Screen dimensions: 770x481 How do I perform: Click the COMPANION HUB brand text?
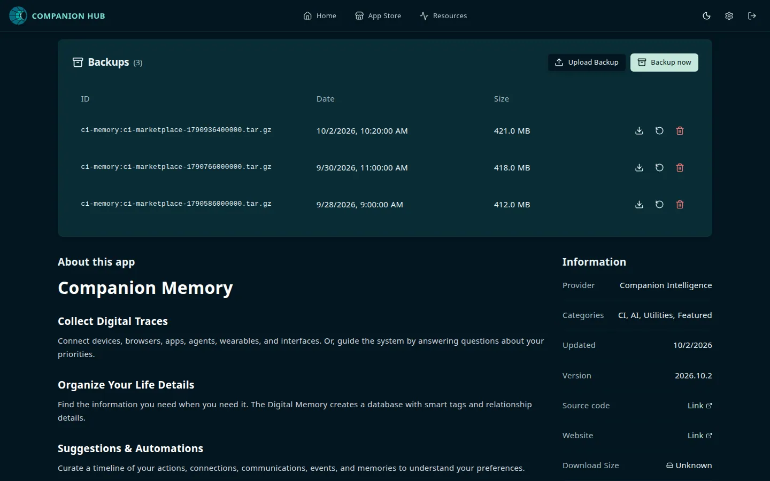68,16
